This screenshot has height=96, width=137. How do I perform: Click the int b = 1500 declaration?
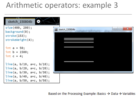point(17,52)
